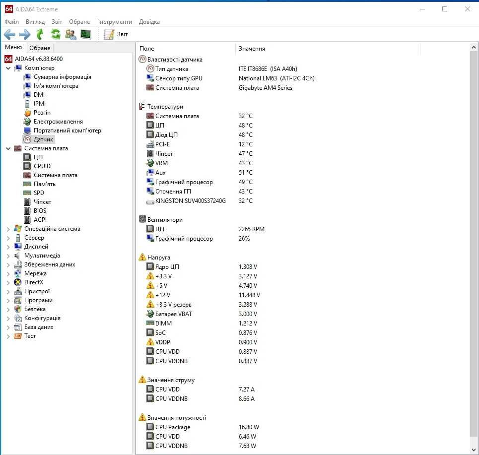Collapse the Системна плата tree node

click(x=8, y=149)
